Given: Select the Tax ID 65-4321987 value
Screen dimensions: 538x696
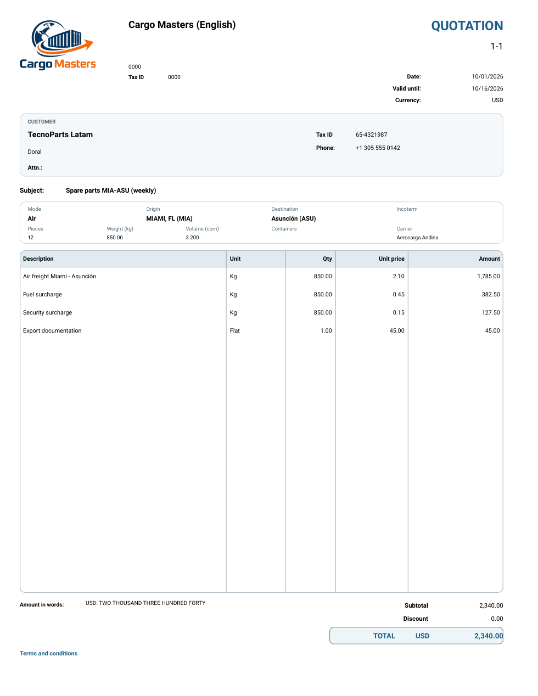Looking at the screenshot, I should point(371,134).
